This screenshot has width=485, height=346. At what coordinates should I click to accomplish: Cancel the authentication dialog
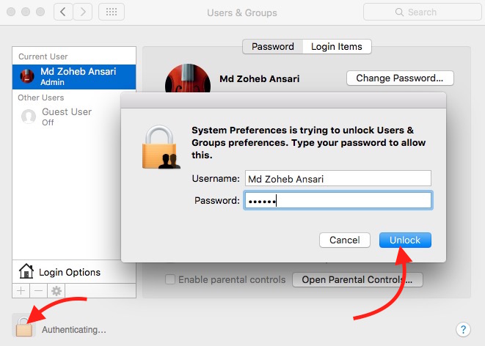click(x=344, y=240)
